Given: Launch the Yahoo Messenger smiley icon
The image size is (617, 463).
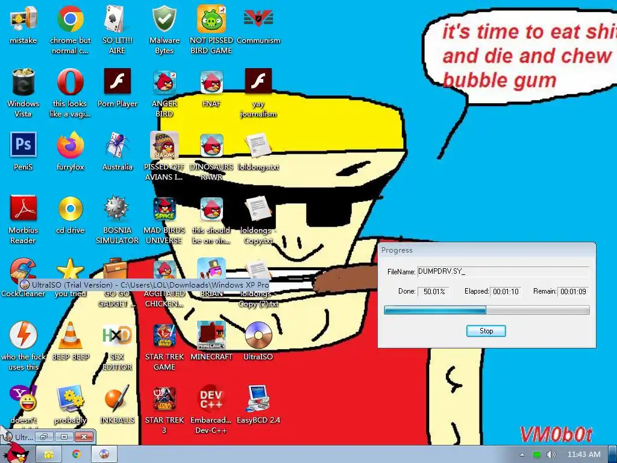Looking at the screenshot, I should tap(23, 398).
